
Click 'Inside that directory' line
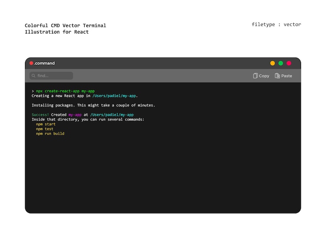pos(88,119)
